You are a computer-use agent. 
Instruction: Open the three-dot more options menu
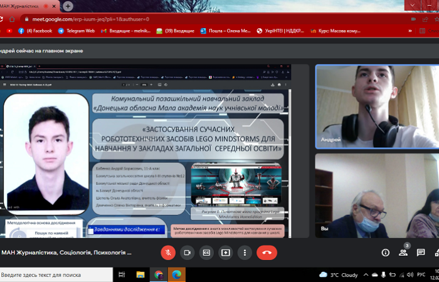(x=245, y=253)
